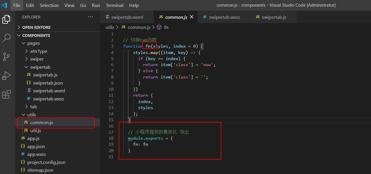The width and height of the screenshot is (371, 174).
Task: Open the Help menu
Action: (x=134, y=5)
